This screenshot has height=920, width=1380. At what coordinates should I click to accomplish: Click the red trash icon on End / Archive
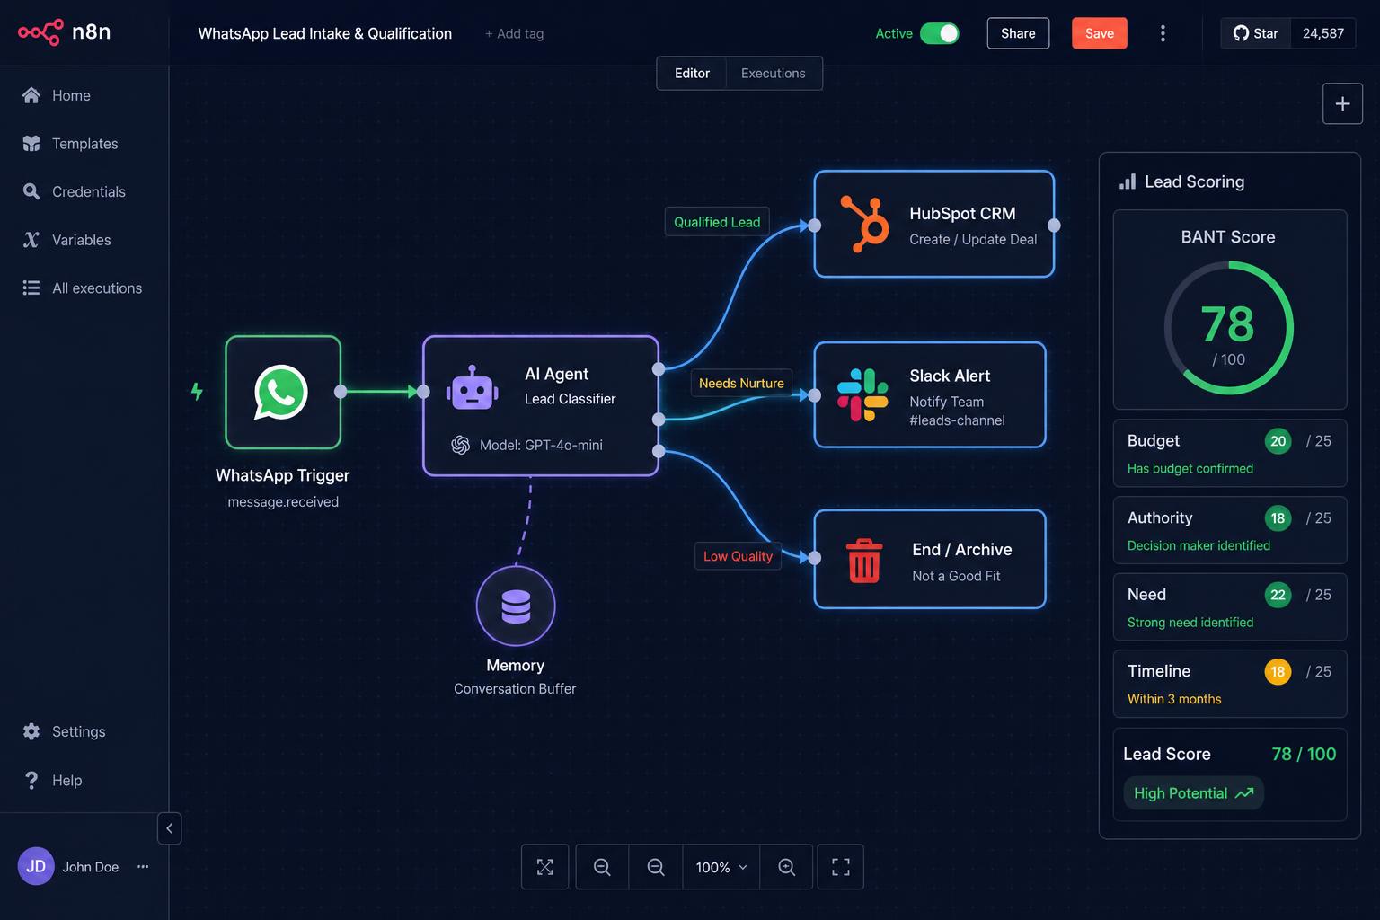click(x=864, y=561)
